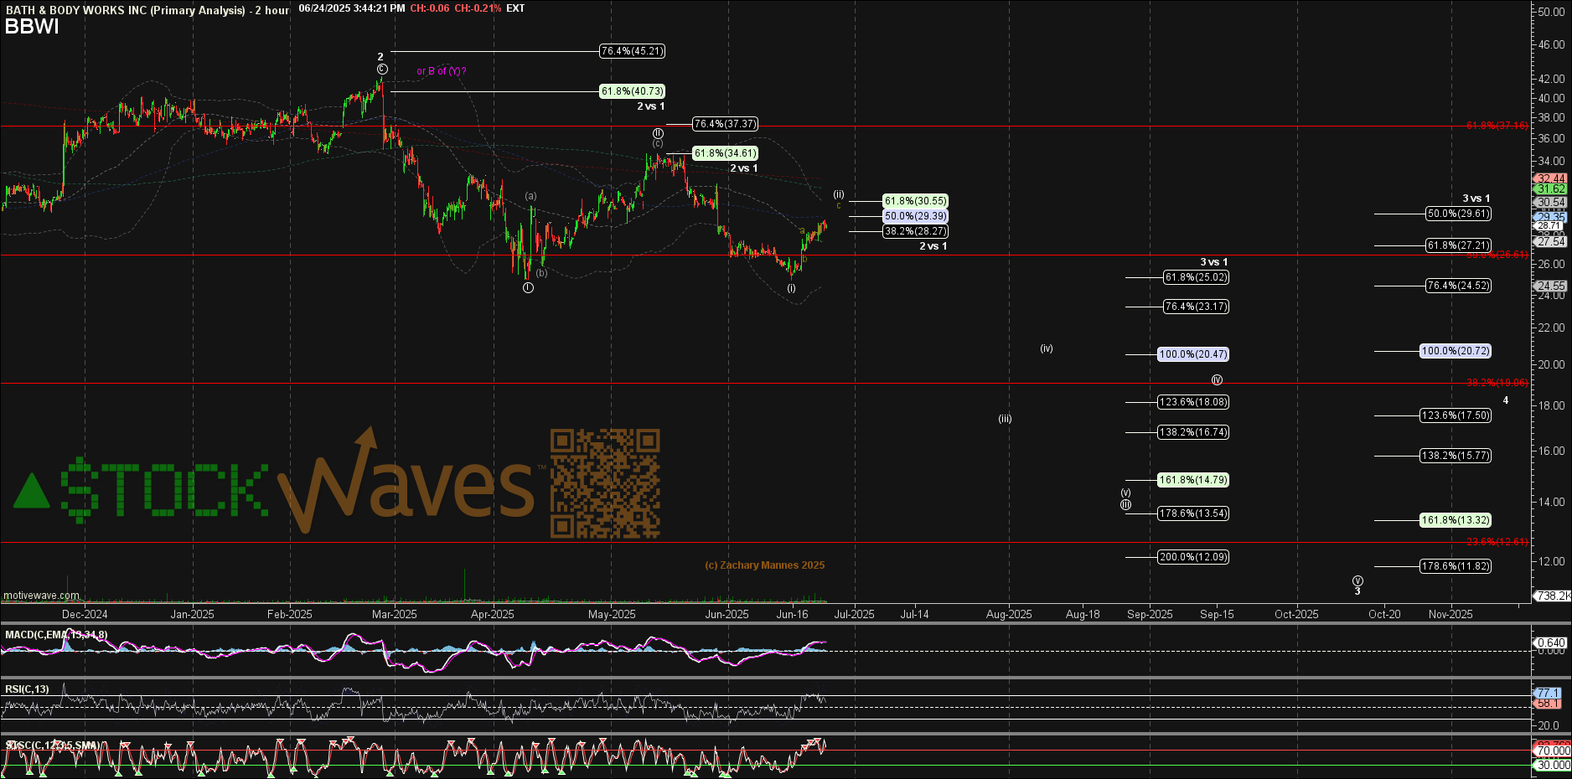Select the 61.8%(27.21) right-side label
This screenshot has height=779, width=1572.
click(x=1459, y=245)
